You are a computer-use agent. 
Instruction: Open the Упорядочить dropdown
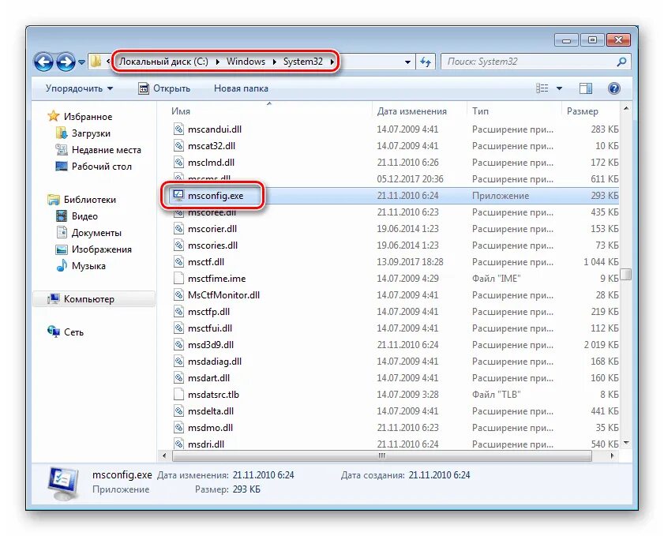(x=74, y=88)
